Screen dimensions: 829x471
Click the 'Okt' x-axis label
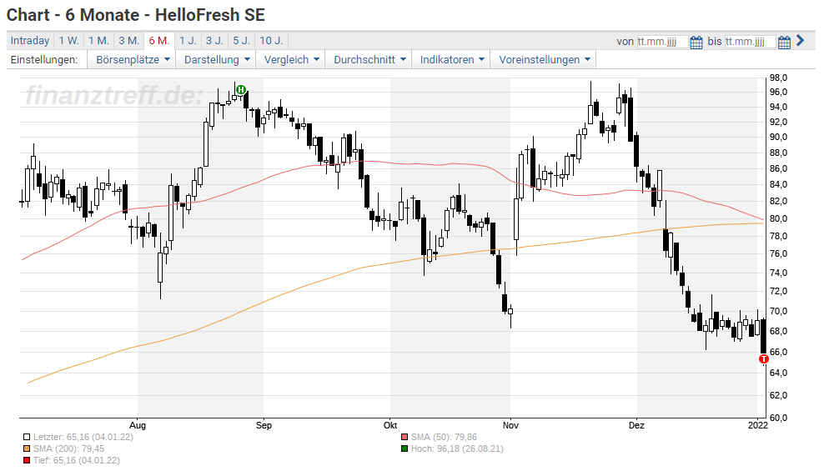click(x=390, y=425)
